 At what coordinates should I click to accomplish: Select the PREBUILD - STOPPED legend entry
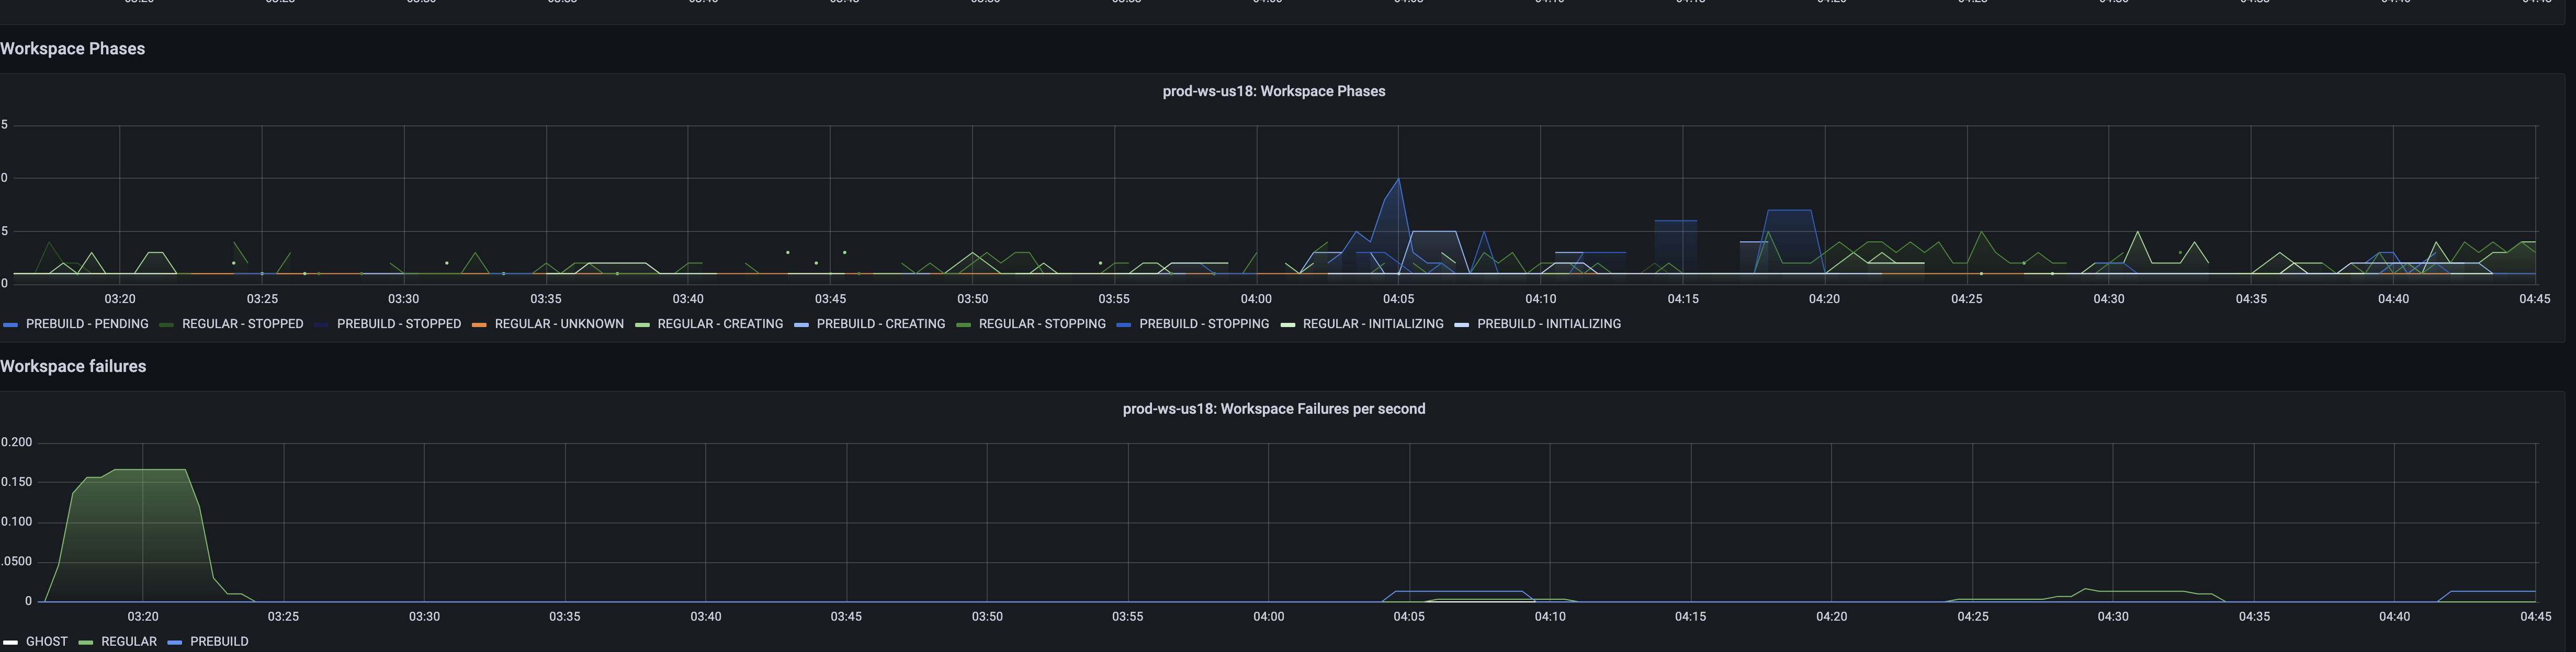tap(400, 323)
